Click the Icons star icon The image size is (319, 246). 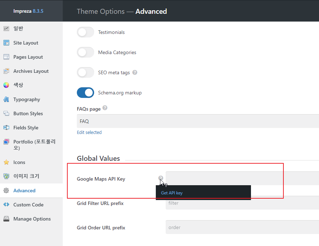pos(6,162)
